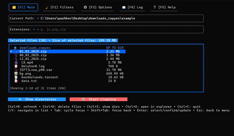This screenshot has height=136, width=234.
Task: Click the Show directories button
Action: [37, 99]
